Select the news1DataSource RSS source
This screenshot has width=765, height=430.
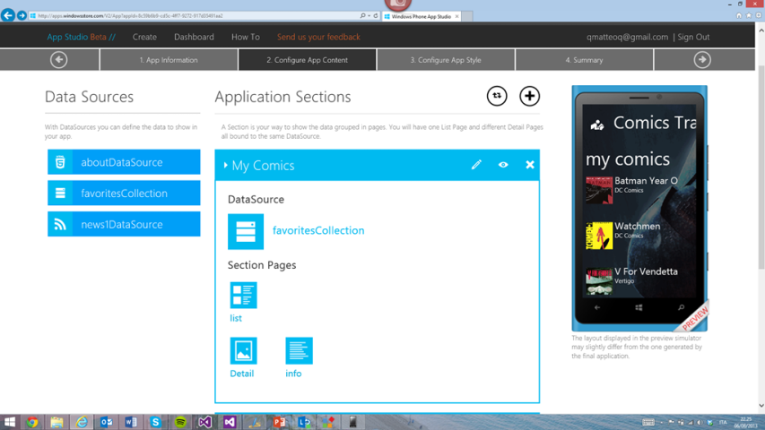click(x=124, y=224)
